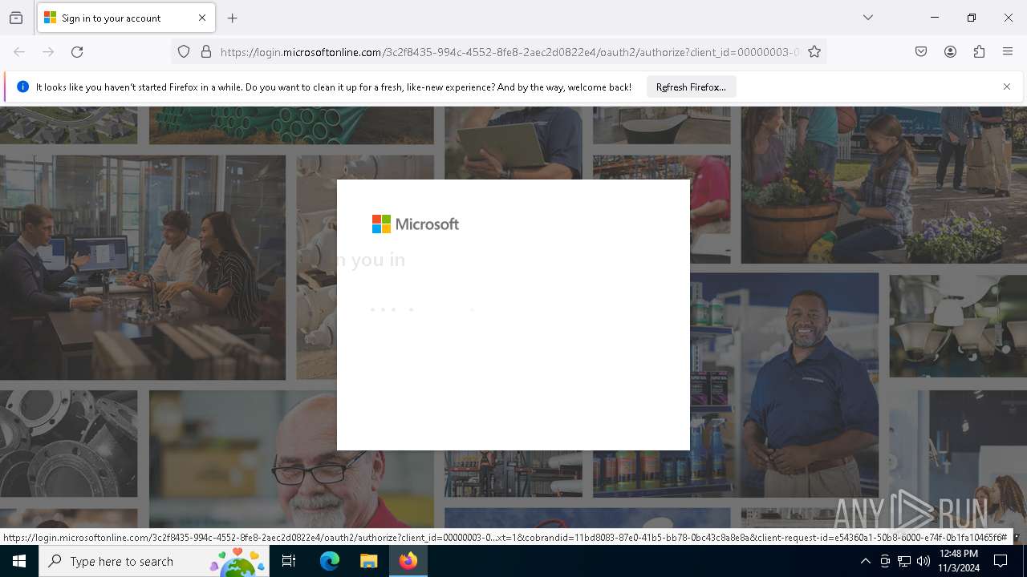The height and width of the screenshot is (577, 1027).
Task: Open the clock showing 12:48 PM
Action: coord(959,561)
